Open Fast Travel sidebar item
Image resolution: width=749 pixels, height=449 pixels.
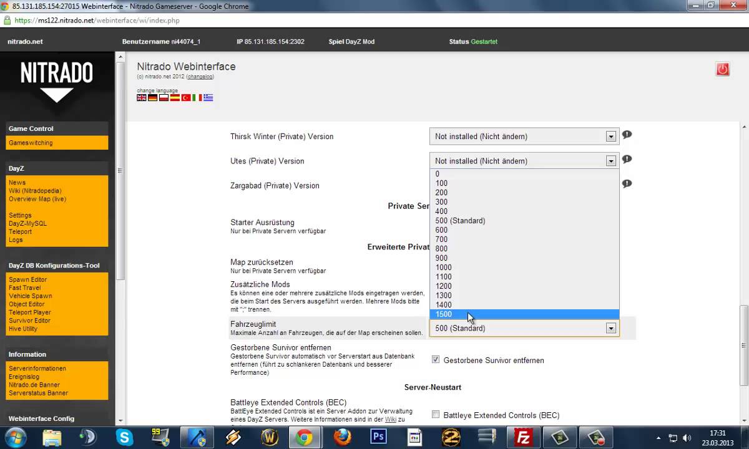point(25,288)
